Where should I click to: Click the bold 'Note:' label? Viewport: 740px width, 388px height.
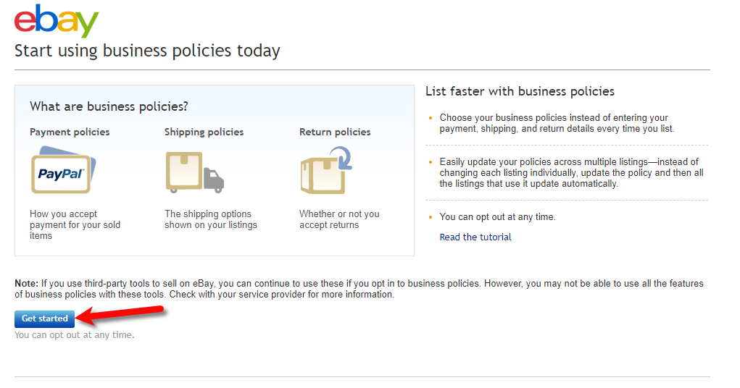click(26, 283)
